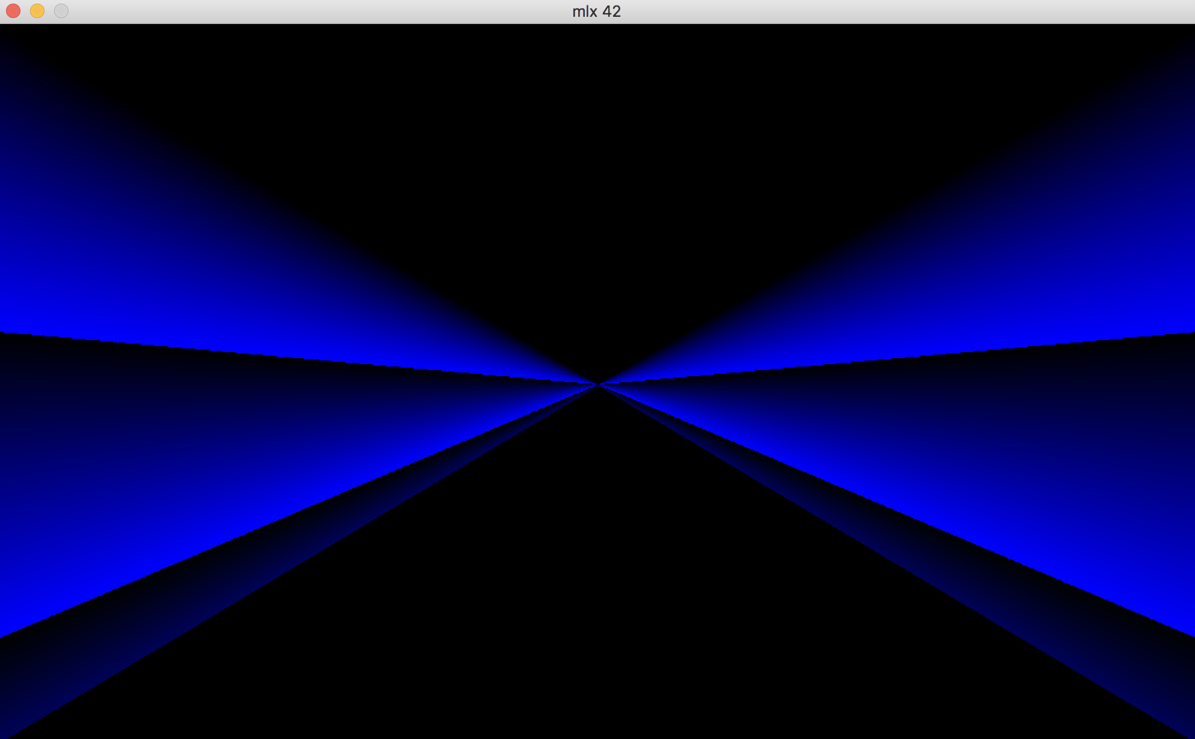The height and width of the screenshot is (739, 1195).
Task: Click the grayed-out zoom window button
Action: (61, 11)
